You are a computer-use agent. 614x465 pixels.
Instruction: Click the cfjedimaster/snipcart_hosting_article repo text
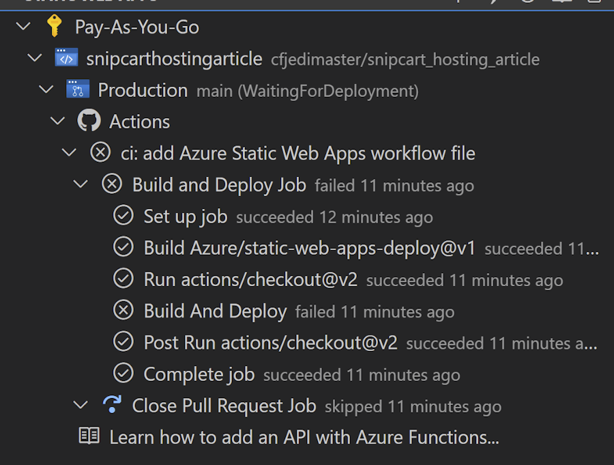point(405,59)
